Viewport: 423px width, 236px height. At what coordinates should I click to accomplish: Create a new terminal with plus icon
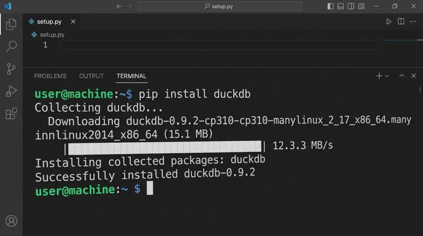379,76
